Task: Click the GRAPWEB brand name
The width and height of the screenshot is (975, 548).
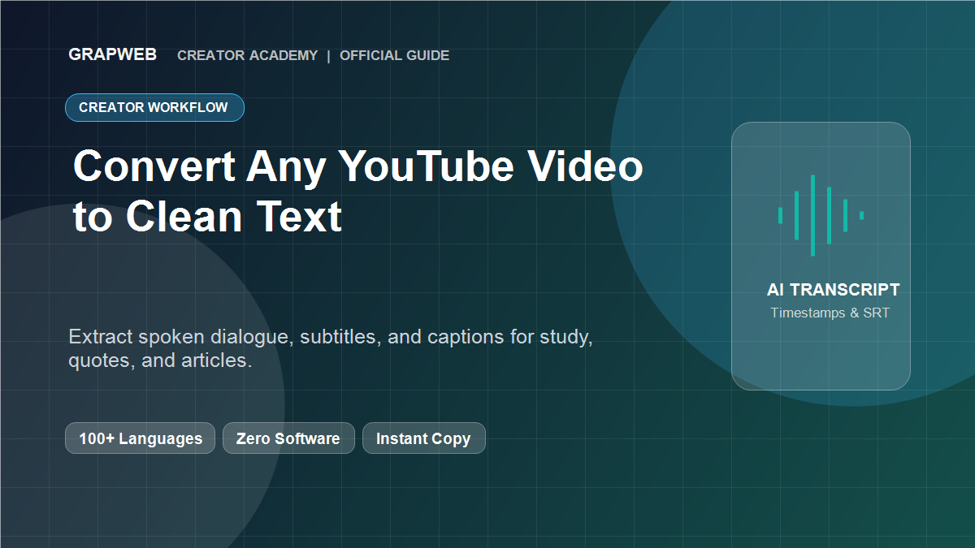Action: tap(113, 55)
